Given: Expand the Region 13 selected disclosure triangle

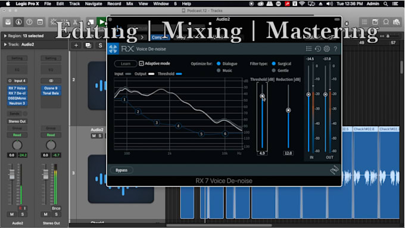Looking at the screenshot, I should [5, 36].
